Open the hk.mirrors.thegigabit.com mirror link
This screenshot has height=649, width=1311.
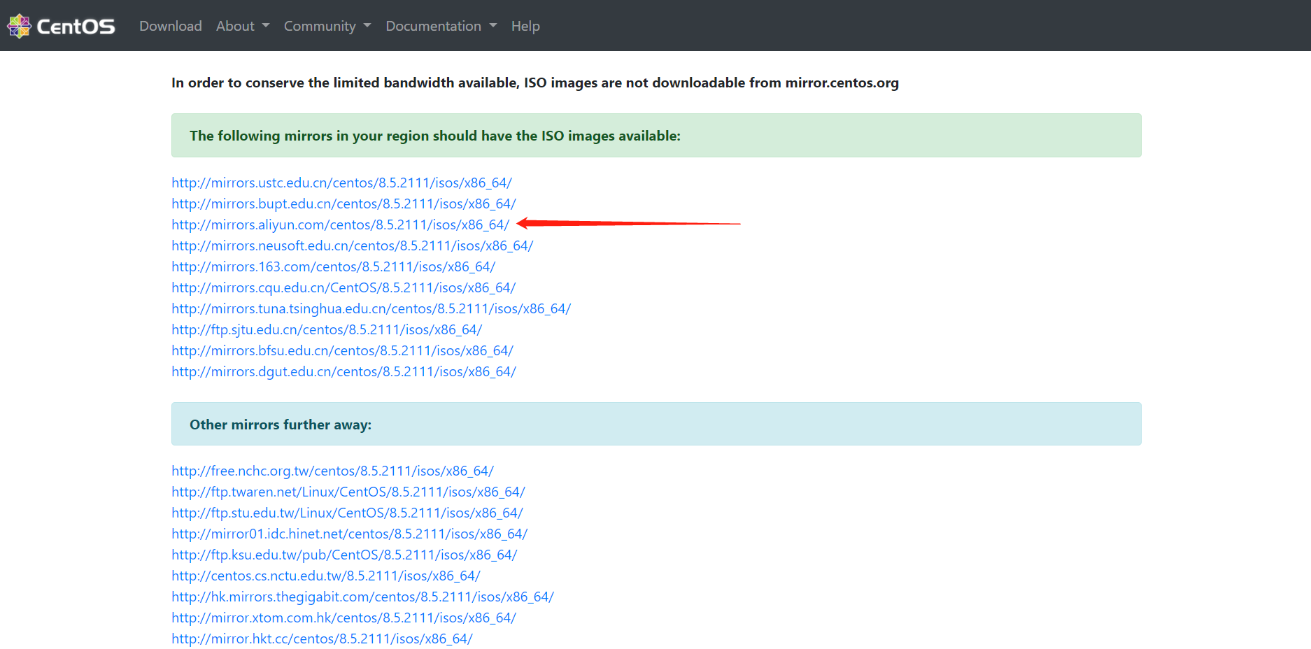[363, 597]
